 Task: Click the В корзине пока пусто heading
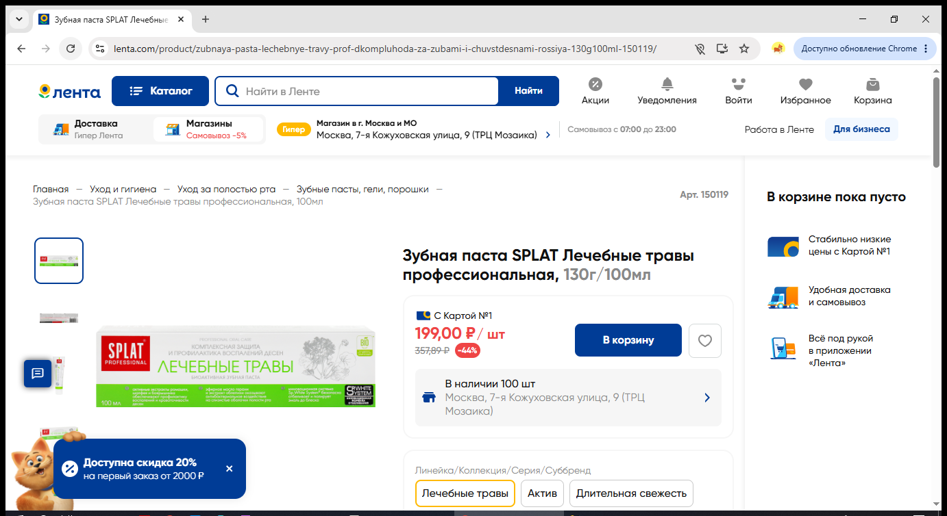pos(836,197)
